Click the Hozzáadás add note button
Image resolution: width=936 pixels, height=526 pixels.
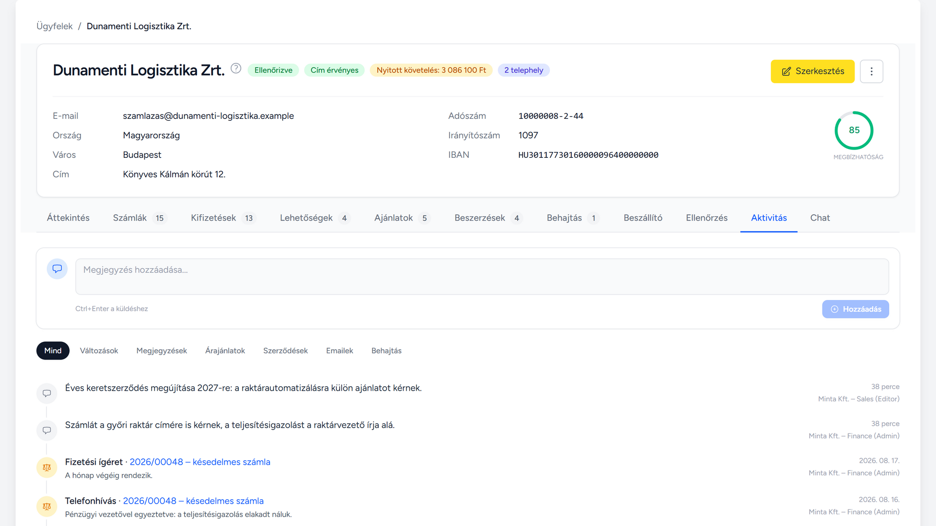[856, 309]
